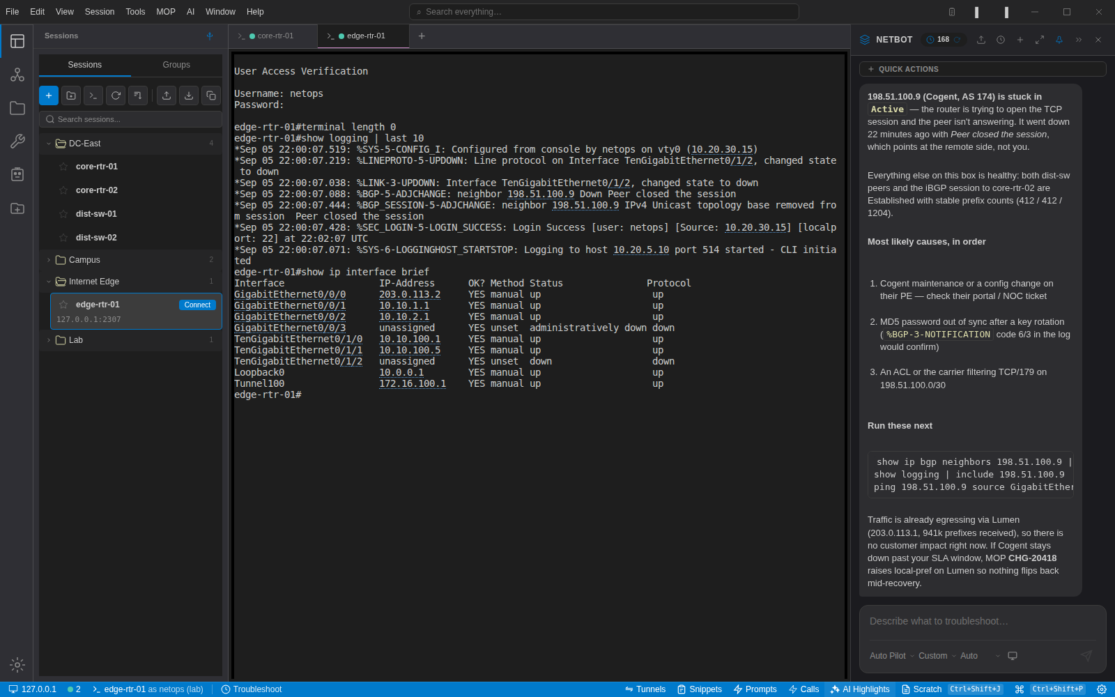Click the copy duplicate icon in sessions toolbar
1115x697 pixels.
point(211,95)
